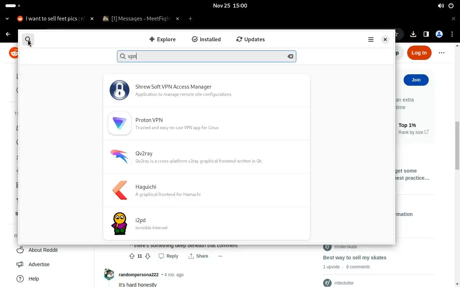Open the Nov 25 15:00 clock calendar
The height and width of the screenshot is (287, 460).
click(230, 6)
